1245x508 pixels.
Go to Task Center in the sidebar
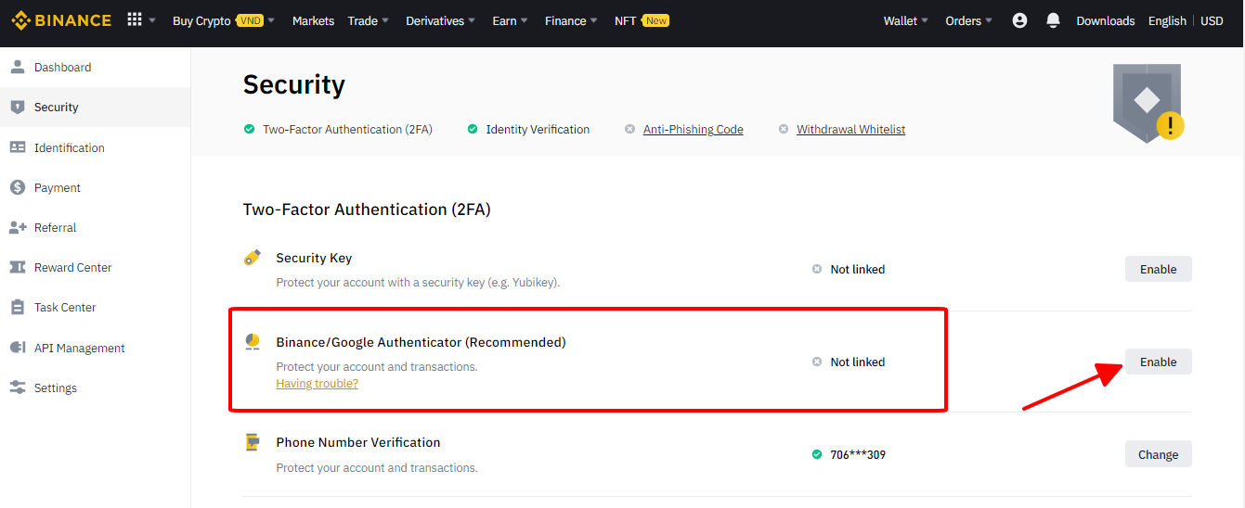95,307
